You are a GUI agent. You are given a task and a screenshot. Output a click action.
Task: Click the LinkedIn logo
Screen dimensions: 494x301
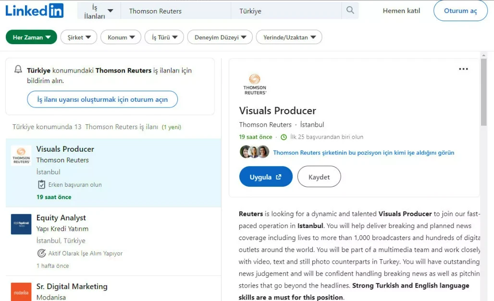coord(34,11)
